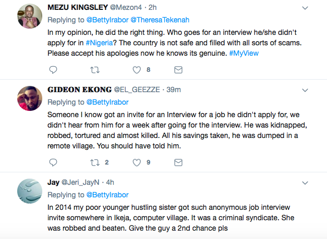Reply to MEZU KINGSLEY's tweet

(x=53, y=70)
